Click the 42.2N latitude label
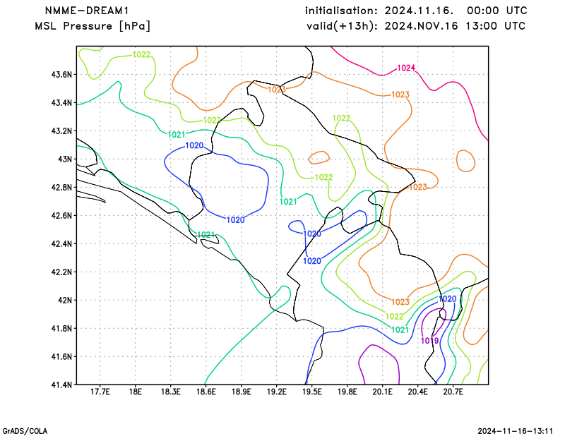The height and width of the screenshot is (436, 565). (x=62, y=272)
